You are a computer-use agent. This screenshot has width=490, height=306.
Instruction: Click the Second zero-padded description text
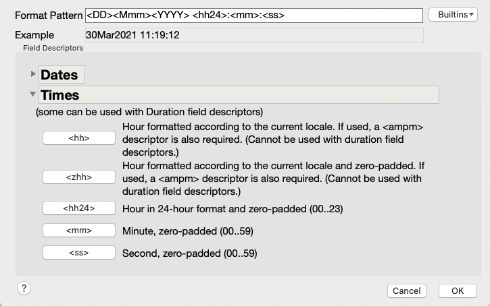[x=189, y=253]
